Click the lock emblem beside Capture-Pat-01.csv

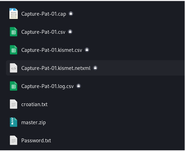(70, 32)
